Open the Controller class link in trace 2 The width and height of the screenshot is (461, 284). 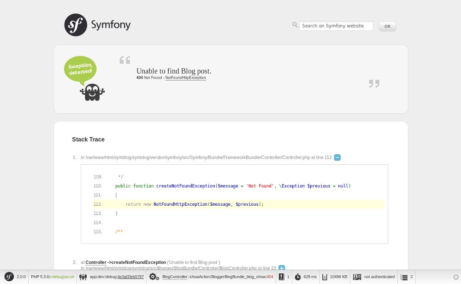[x=96, y=262]
